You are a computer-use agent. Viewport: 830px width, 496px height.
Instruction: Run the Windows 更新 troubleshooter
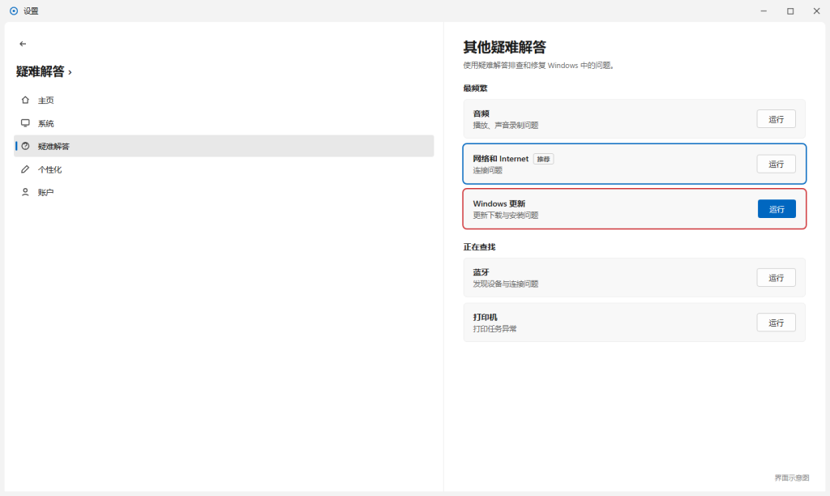[x=777, y=209]
